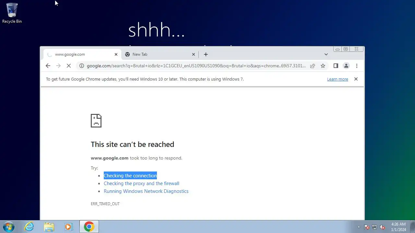Switch to the New Tab tab
The height and width of the screenshot is (233, 415).
[160, 54]
